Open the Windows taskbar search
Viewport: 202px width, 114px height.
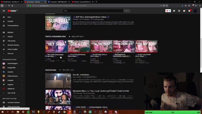[8, 112]
